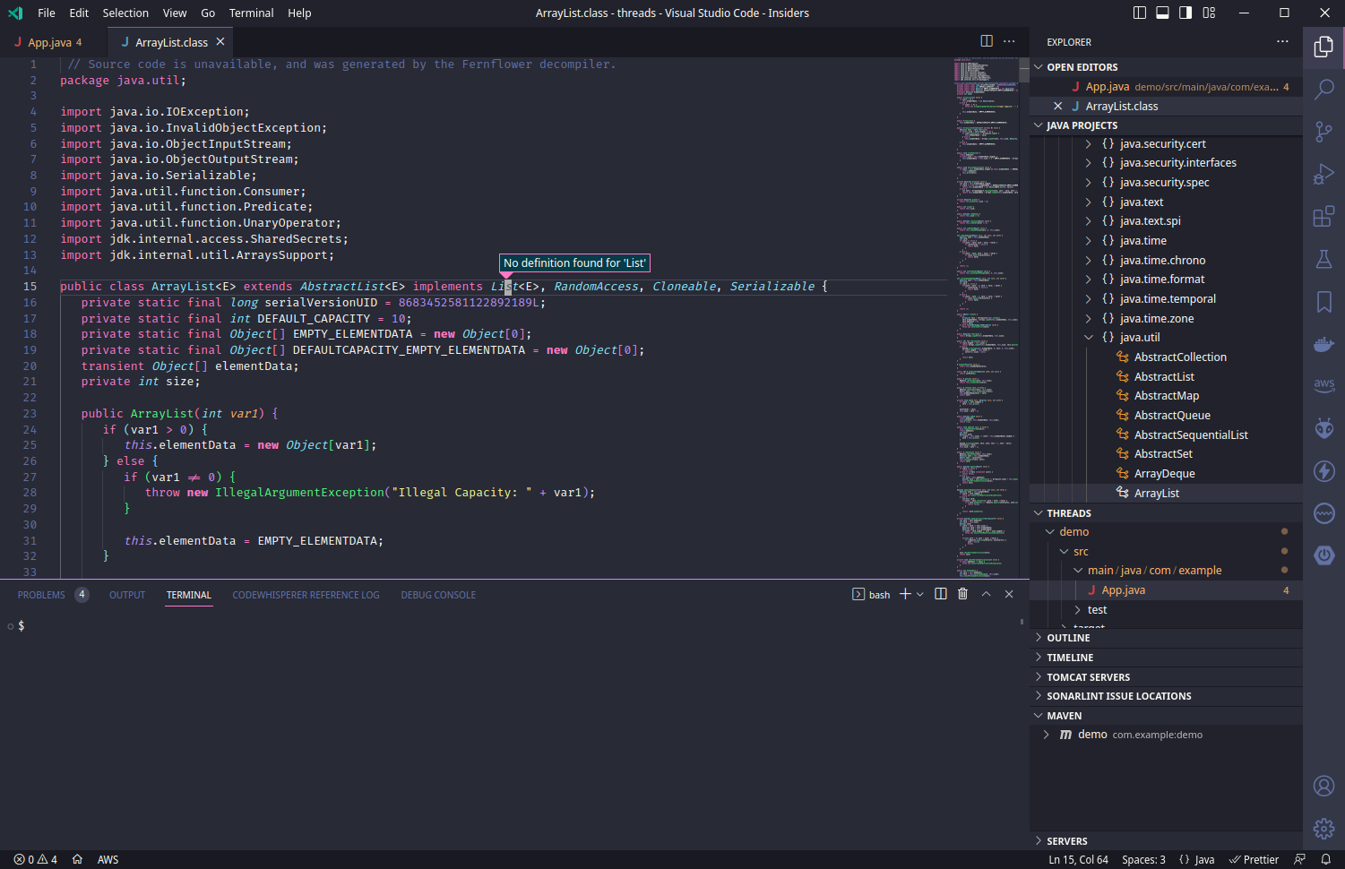Switch to the Problems panel tab
The width and height of the screenshot is (1345, 869).
tap(53, 595)
